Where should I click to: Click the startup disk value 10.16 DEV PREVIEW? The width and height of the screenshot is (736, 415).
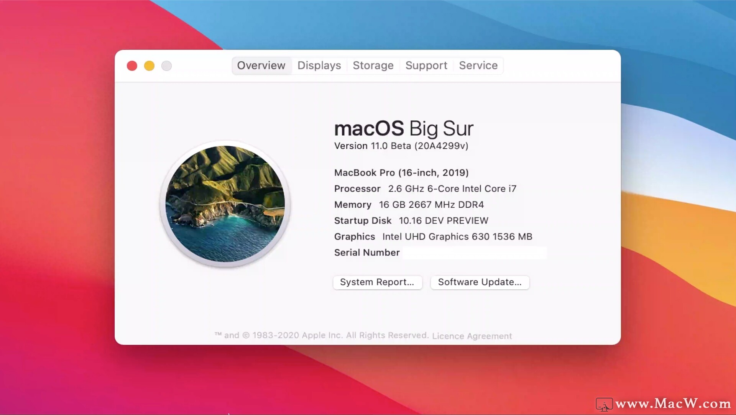point(444,221)
